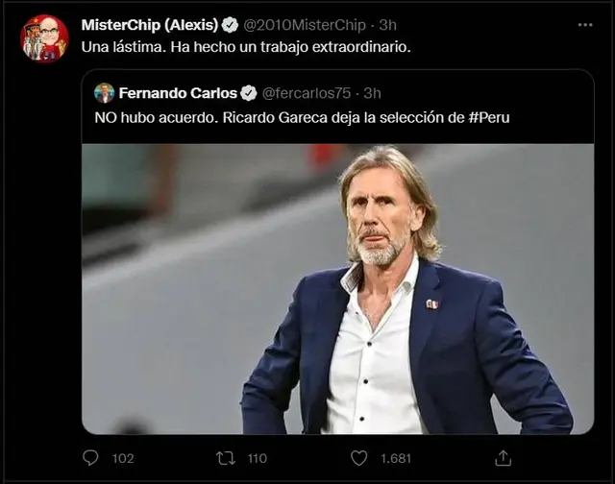Click the quoted tweet's 3h timestamp
615x484 pixels.
coord(372,93)
